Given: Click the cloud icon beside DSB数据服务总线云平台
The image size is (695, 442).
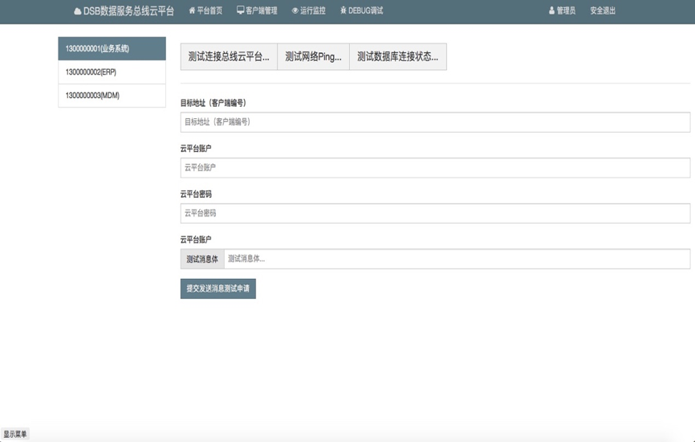Looking at the screenshot, I should (x=78, y=11).
